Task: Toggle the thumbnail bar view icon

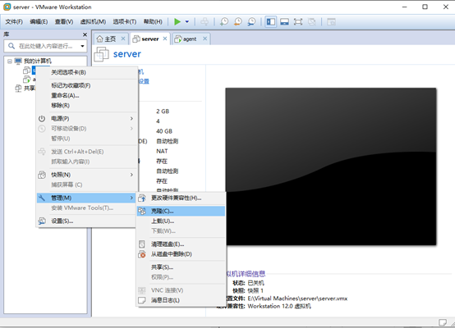Action: pyautogui.click(x=284, y=22)
